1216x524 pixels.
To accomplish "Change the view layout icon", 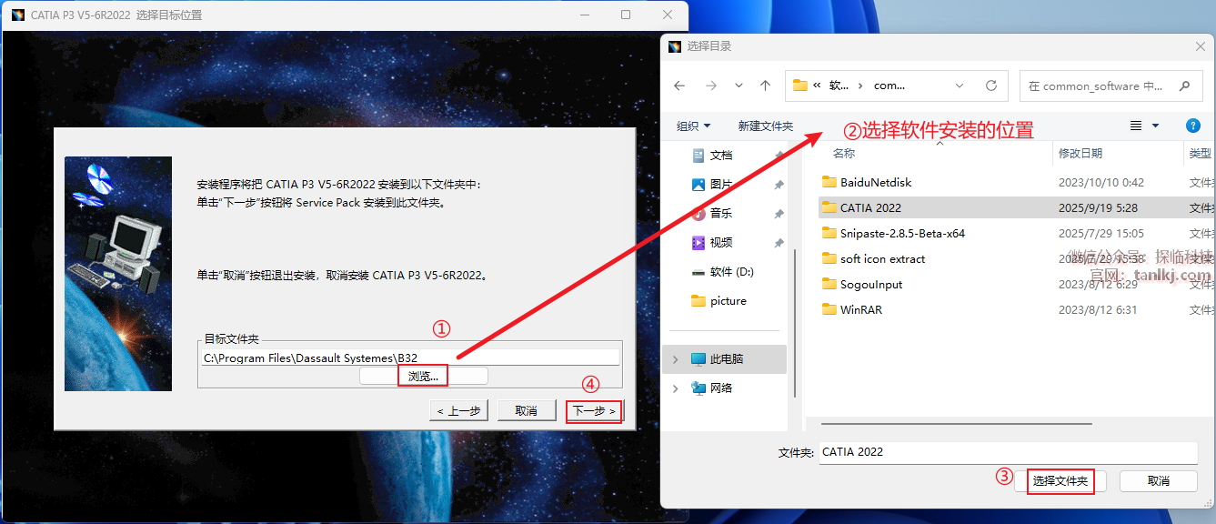I will coord(1135,126).
